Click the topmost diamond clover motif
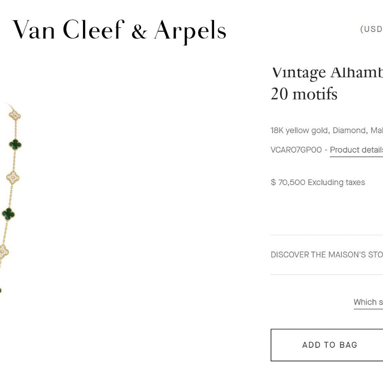 [15, 115]
